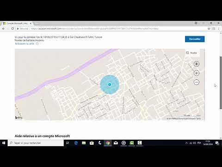Close the Compte Microsoft tab
The width and height of the screenshot is (222, 167).
31,23
